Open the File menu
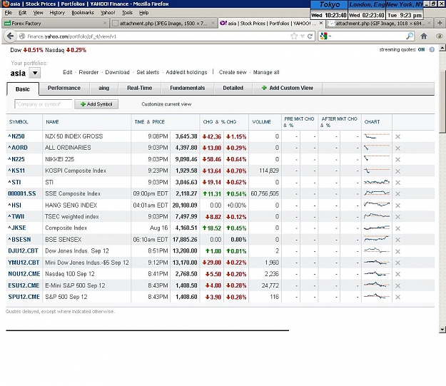The width and height of the screenshot is (446, 386). point(9,13)
